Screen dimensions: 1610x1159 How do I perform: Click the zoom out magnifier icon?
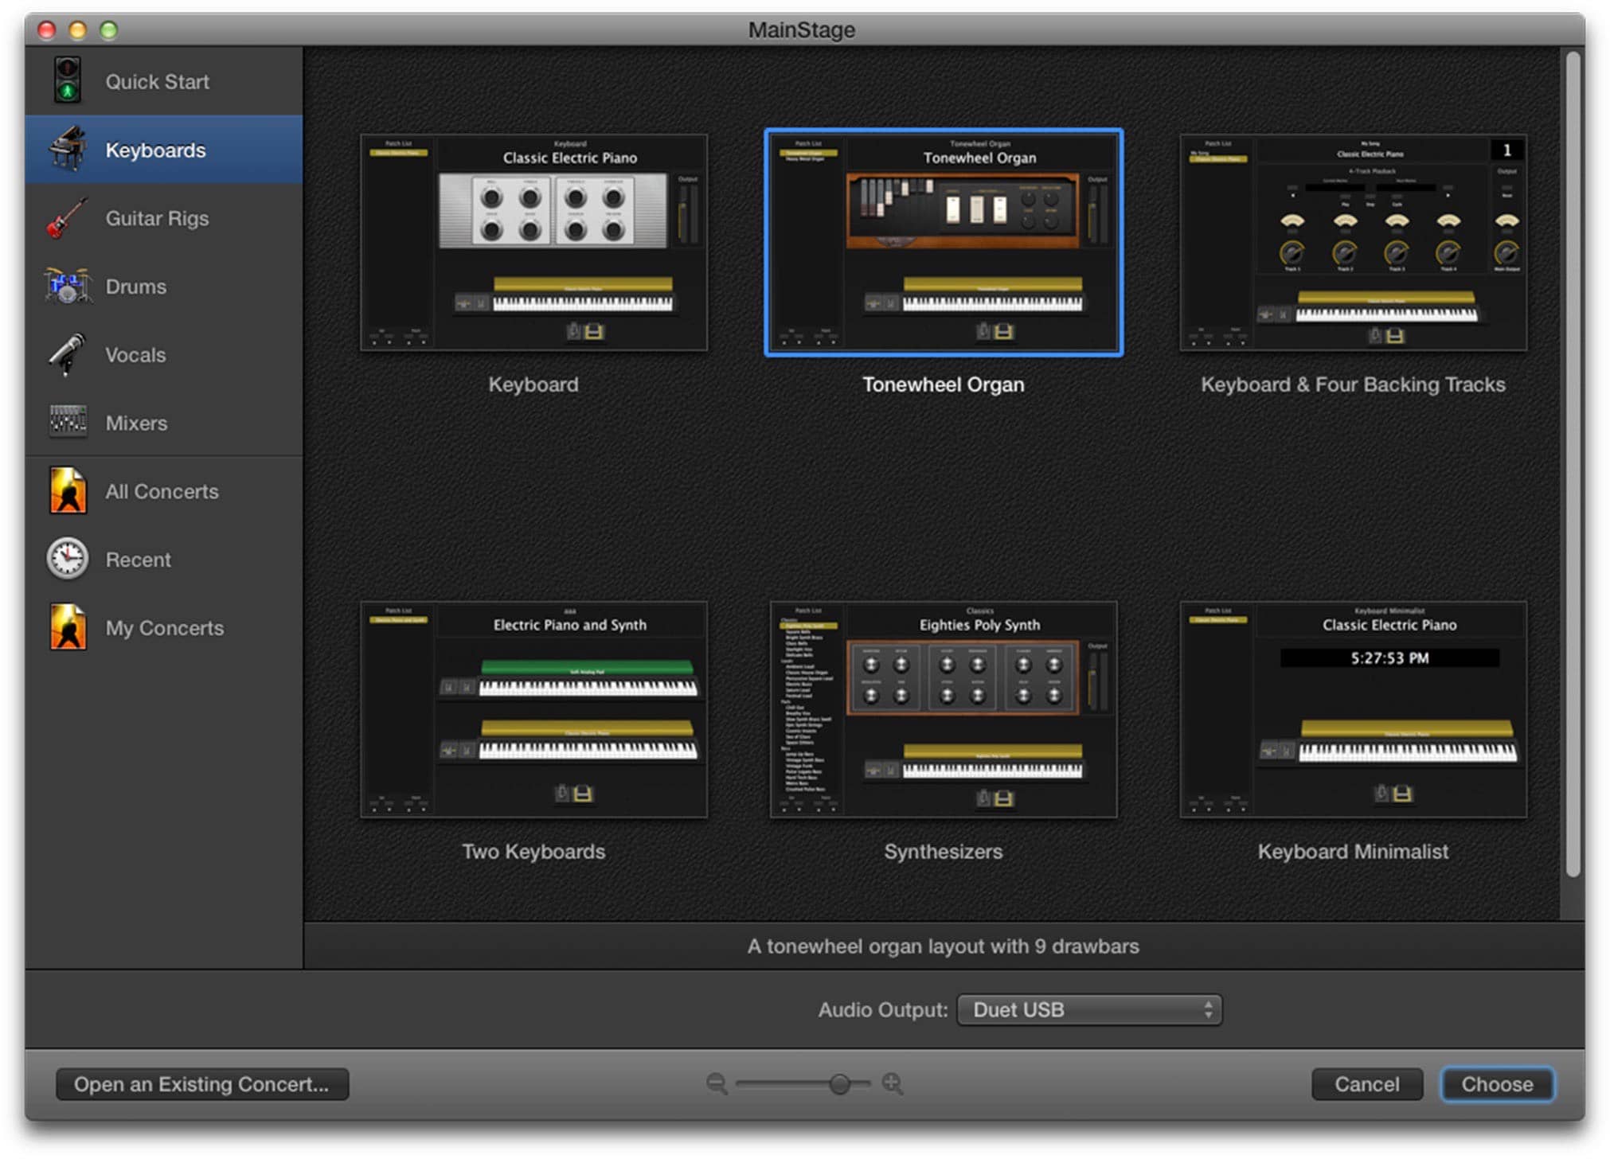[x=717, y=1083]
